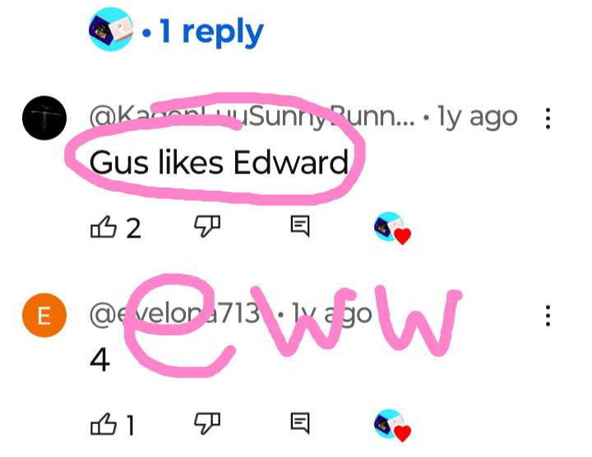The width and height of the screenshot is (592, 457).
Task: Like the comment saying 4
Action: pos(103,424)
